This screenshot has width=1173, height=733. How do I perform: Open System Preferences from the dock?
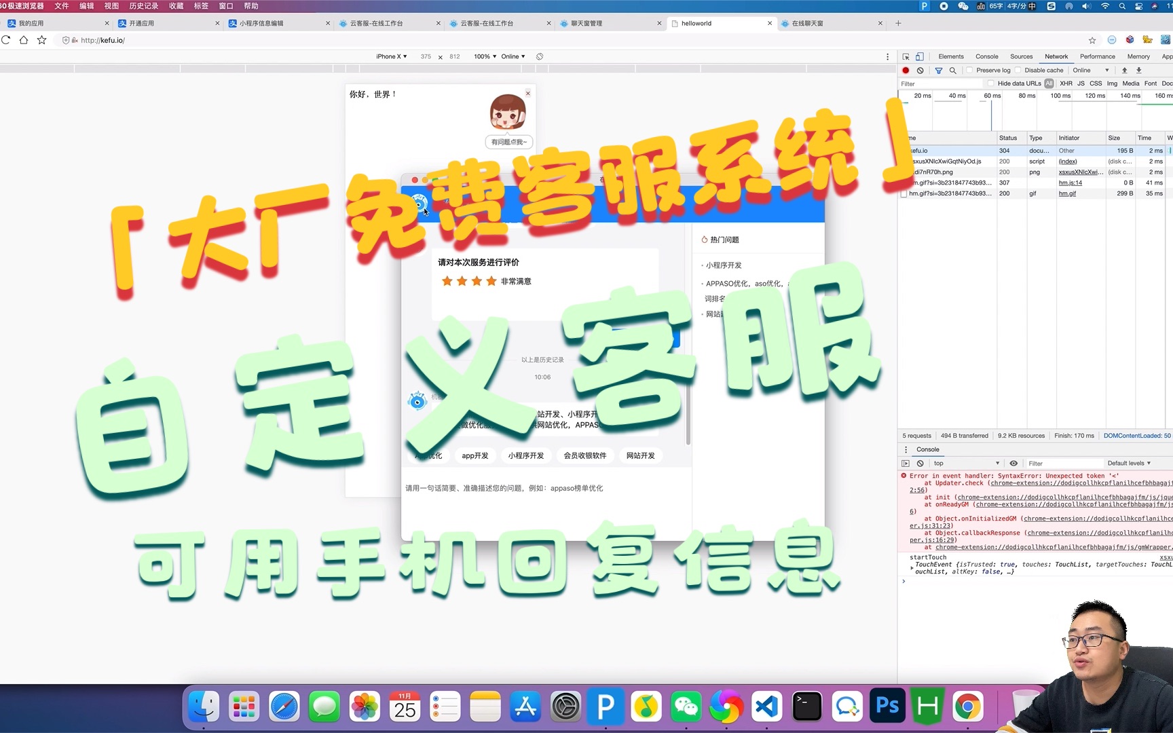tap(566, 707)
